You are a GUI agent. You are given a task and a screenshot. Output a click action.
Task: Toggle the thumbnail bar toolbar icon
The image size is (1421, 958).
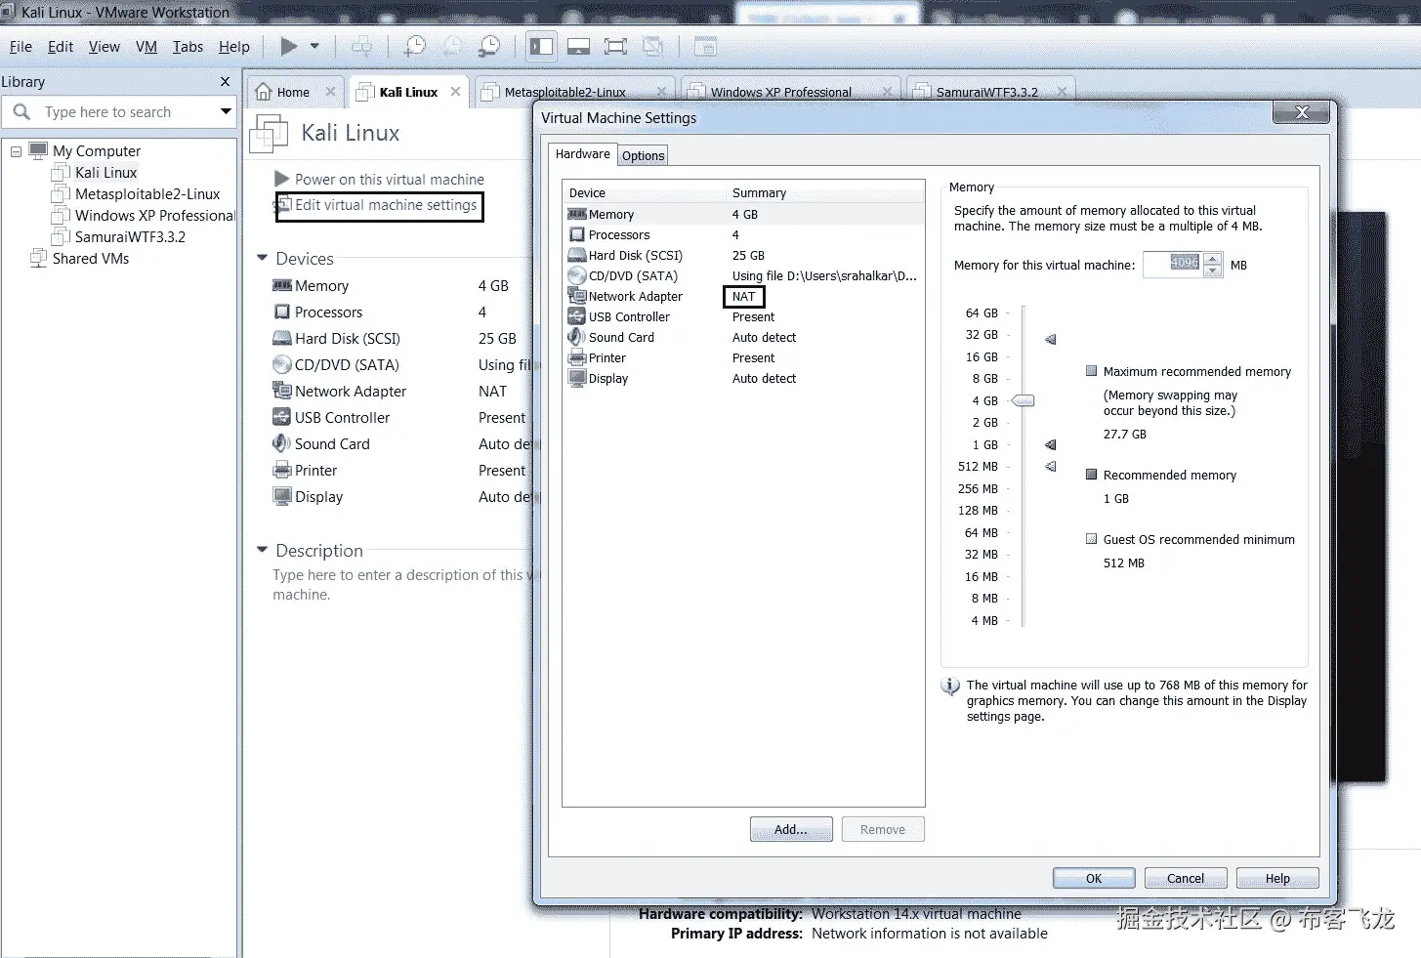(578, 46)
